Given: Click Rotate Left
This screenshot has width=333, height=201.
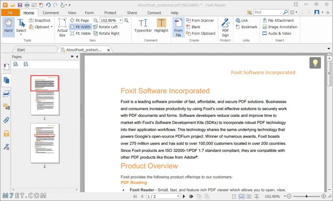Looking at the screenshot, I should [x=106, y=27].
